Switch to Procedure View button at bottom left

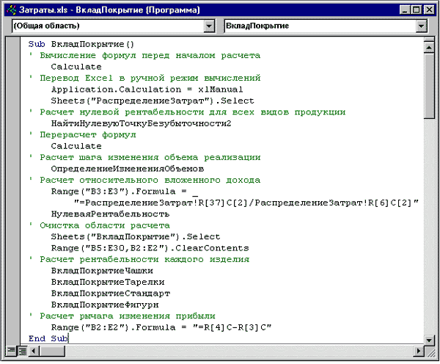tap(11, 350)
